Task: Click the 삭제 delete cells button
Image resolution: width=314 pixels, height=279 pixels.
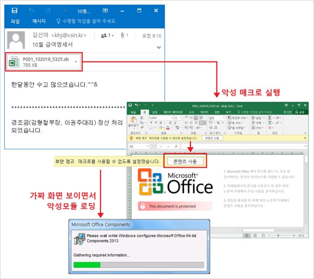Action: point(258,123)
